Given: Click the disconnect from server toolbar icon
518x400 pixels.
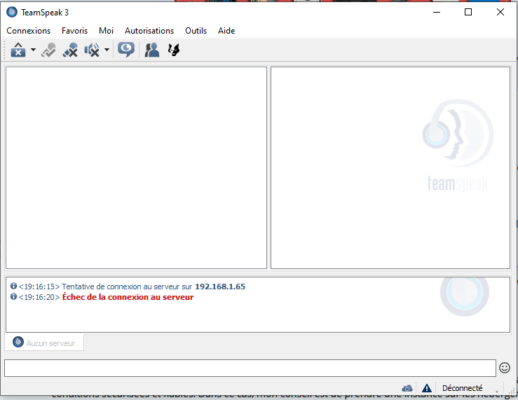Looking at the screenshot, I should click(18, 50).
